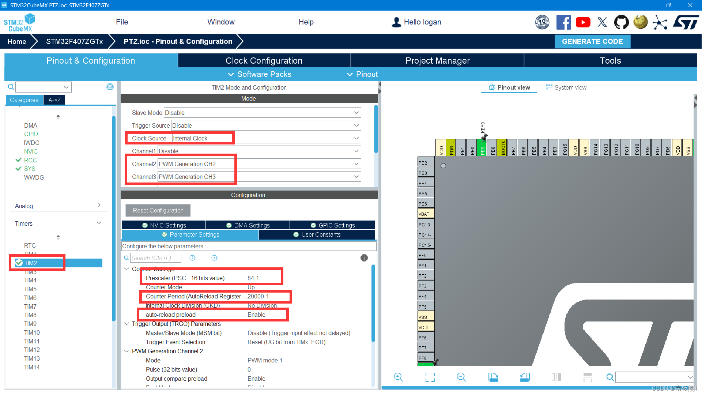Screen dimensions: 702x395
Task: Zoom out on the pinout view
Action: (461, 377)
